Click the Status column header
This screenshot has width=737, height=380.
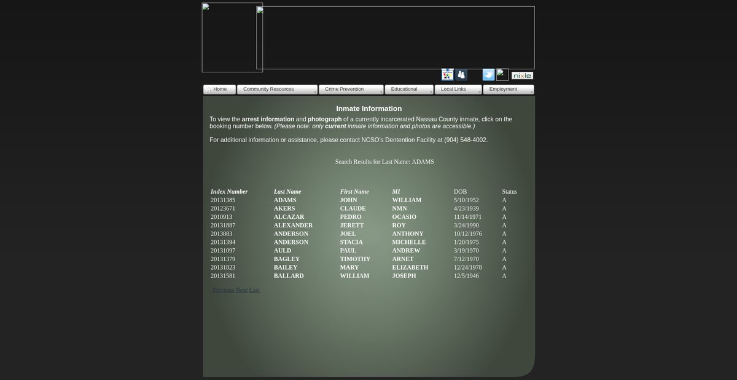(510, 192)
